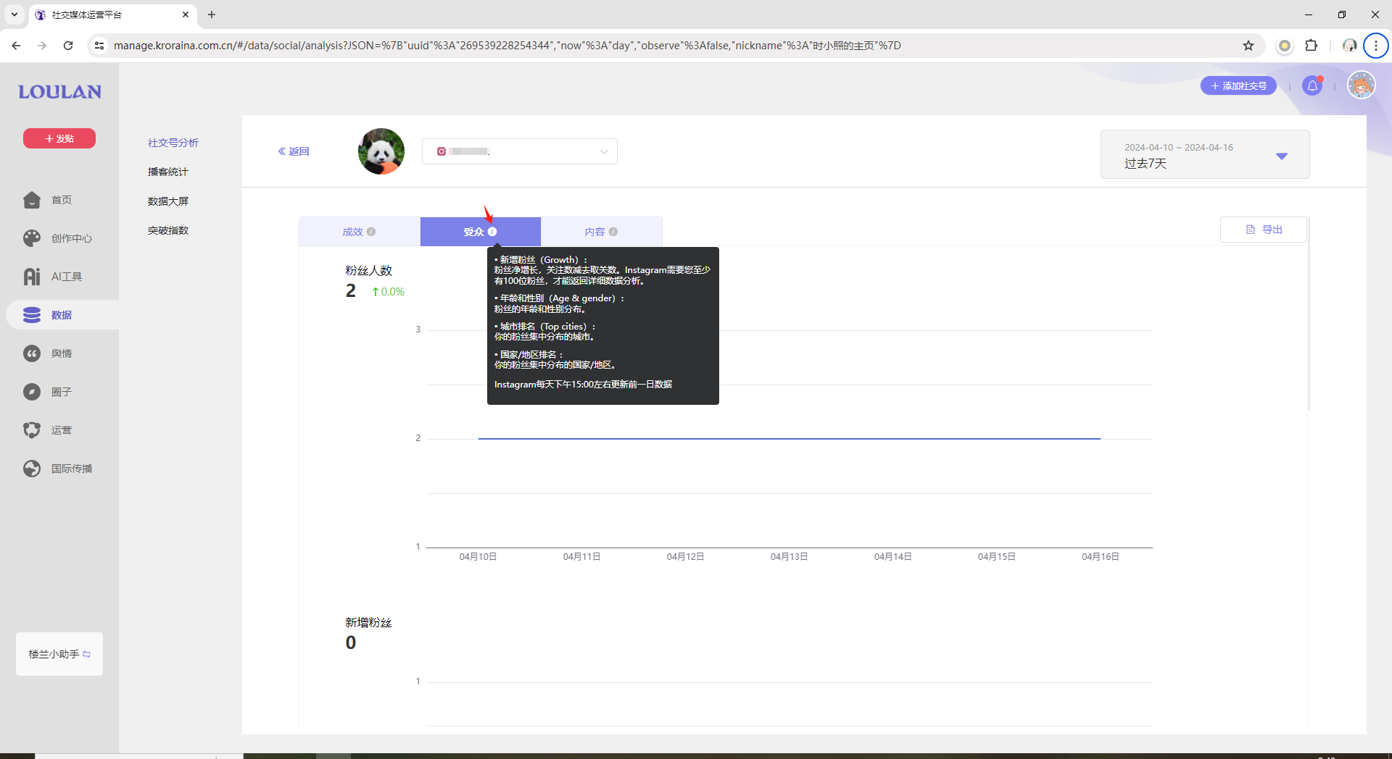1392x759 pixels.
Task: Switch to the 成效 tab
Action: click(x=353, y=232)
